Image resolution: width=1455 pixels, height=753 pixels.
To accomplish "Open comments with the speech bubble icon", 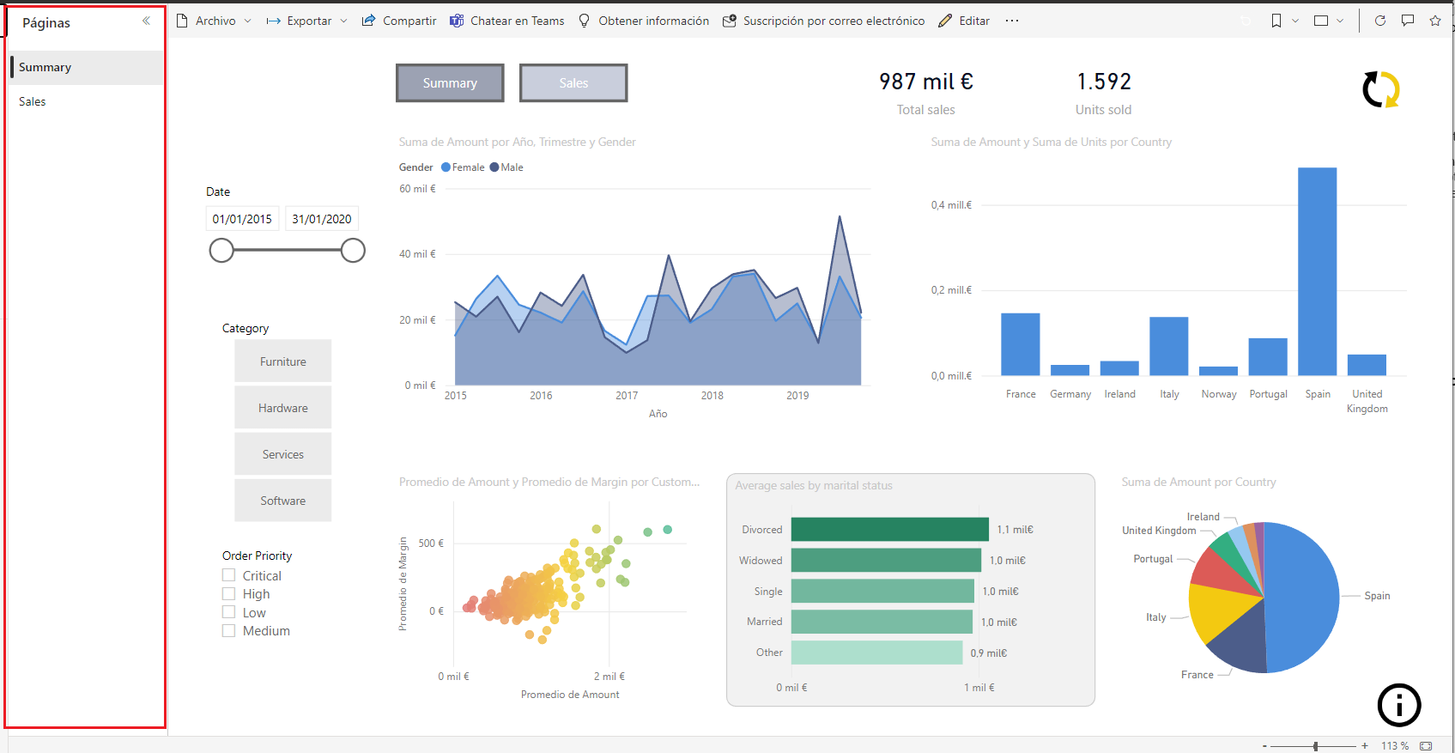I will click(x=1408, y=21).
